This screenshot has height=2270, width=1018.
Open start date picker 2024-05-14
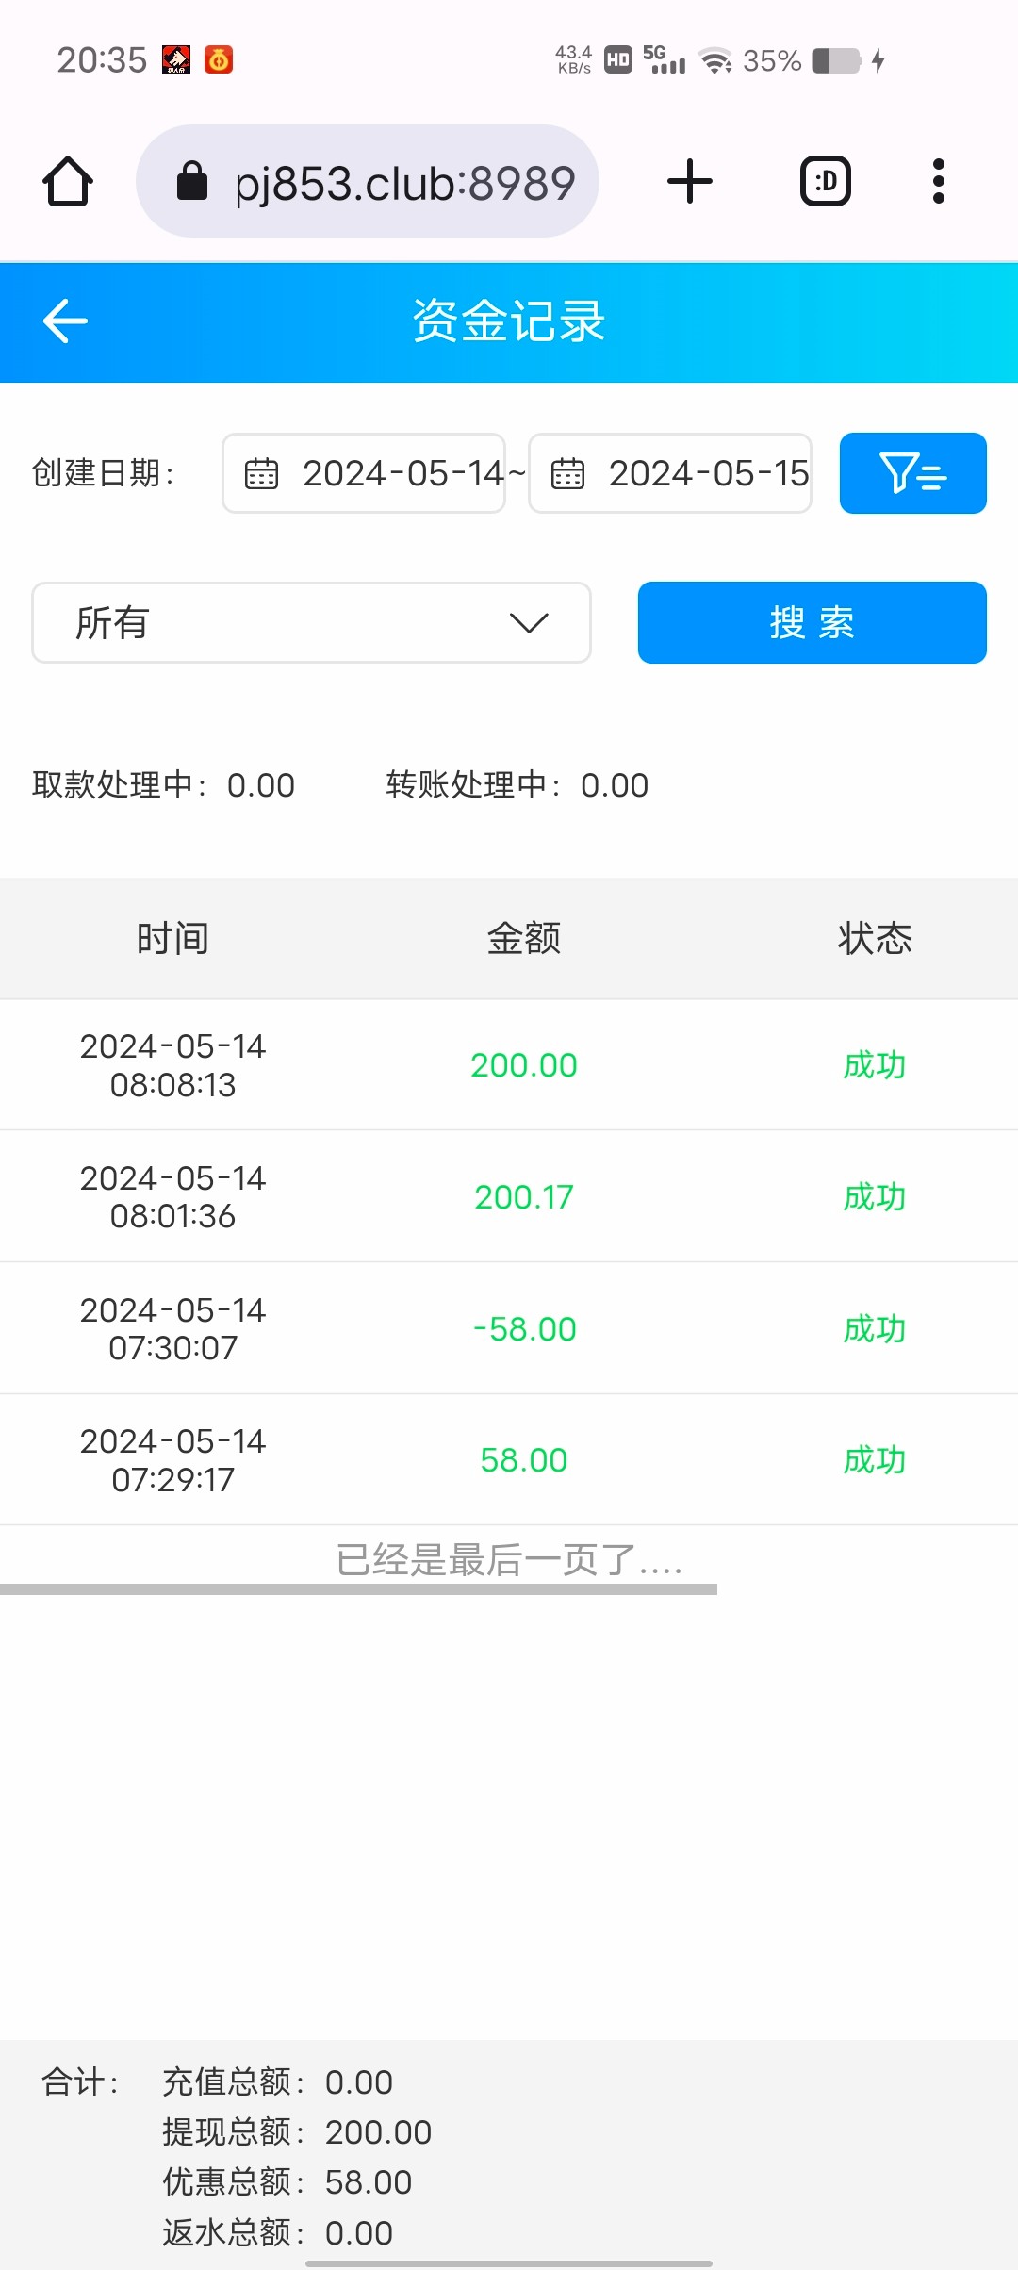(403, 473)
